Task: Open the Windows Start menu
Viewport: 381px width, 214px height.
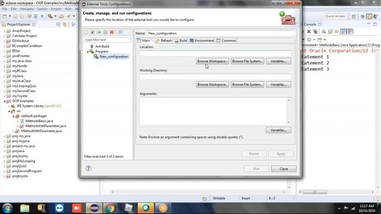Action: pyautogui.click(x=7, y=208)
